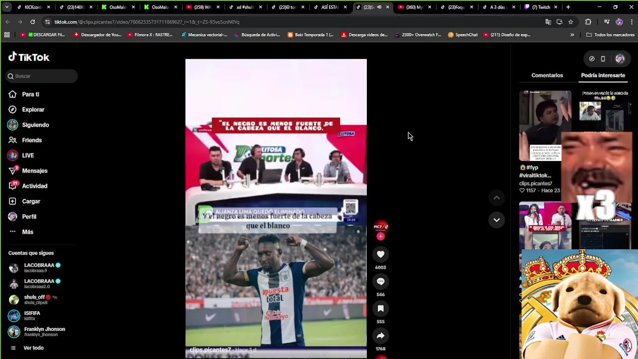Image resolution: width=638 pixels, height=359 pixels.
Task: Expand hidden bookmarks chevron
Action: coord(572,35)
